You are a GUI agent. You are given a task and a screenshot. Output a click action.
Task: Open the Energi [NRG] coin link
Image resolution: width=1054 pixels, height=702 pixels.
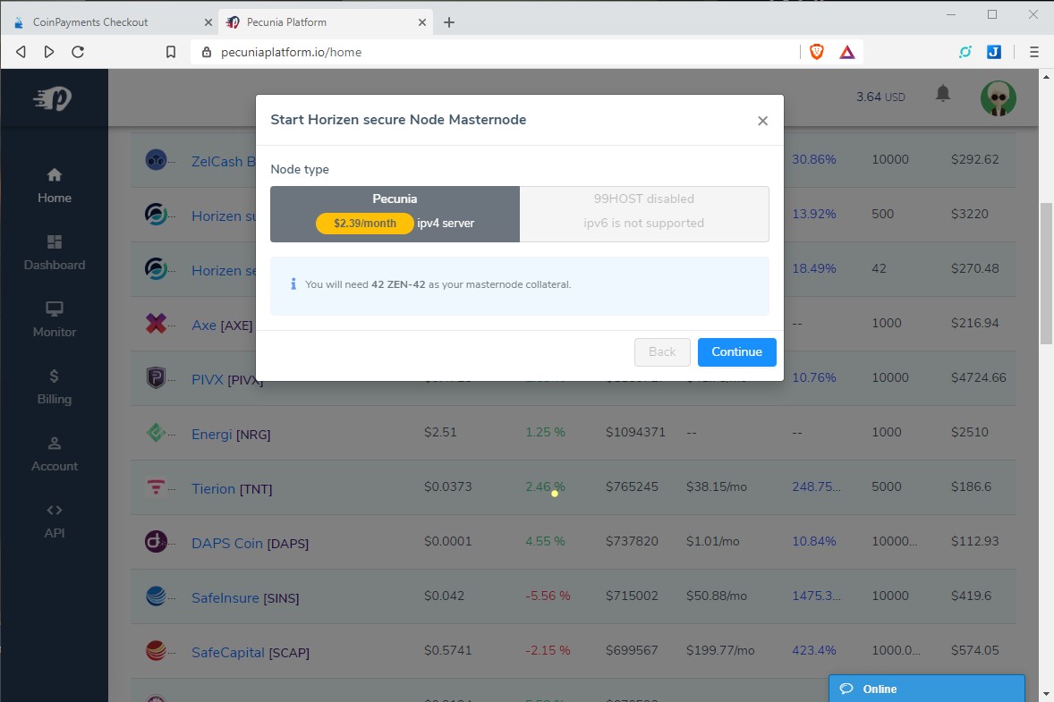[x=231, y=434]
